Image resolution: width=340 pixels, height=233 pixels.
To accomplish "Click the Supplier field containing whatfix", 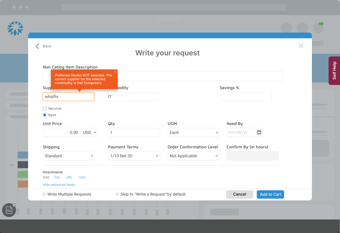I will pos(69,97).
